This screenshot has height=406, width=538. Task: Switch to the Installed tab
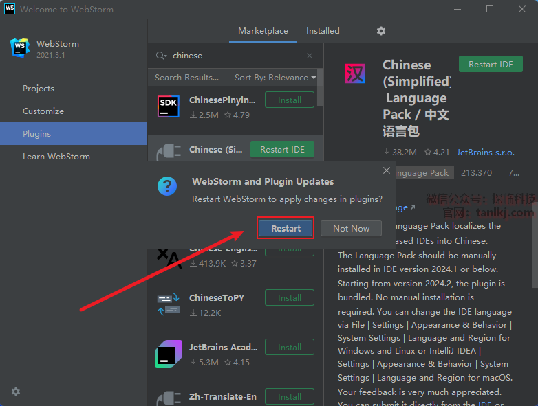coord(323,31)
